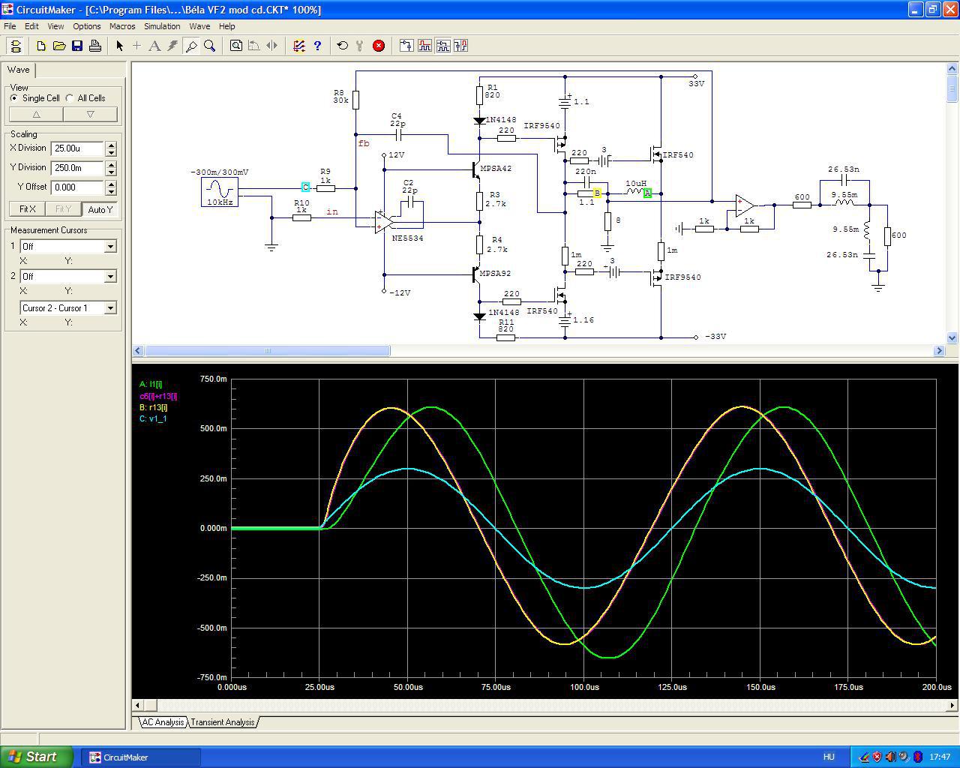The height and width of the screenshot is (768, 960).
Task: Click the Fit X button
Action: 28,209
